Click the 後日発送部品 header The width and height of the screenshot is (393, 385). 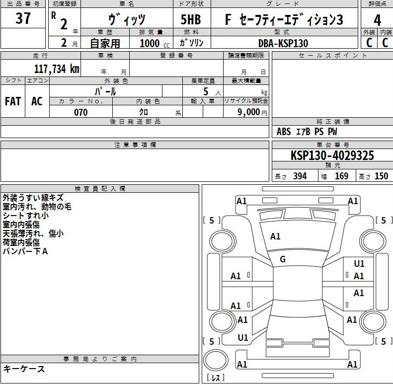(x=135, y=122)
